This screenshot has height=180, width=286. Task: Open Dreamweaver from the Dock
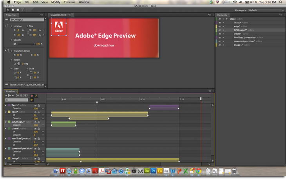click(147, 171)
